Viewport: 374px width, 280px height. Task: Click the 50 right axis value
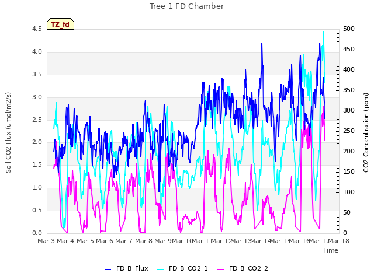click(347, 212)
